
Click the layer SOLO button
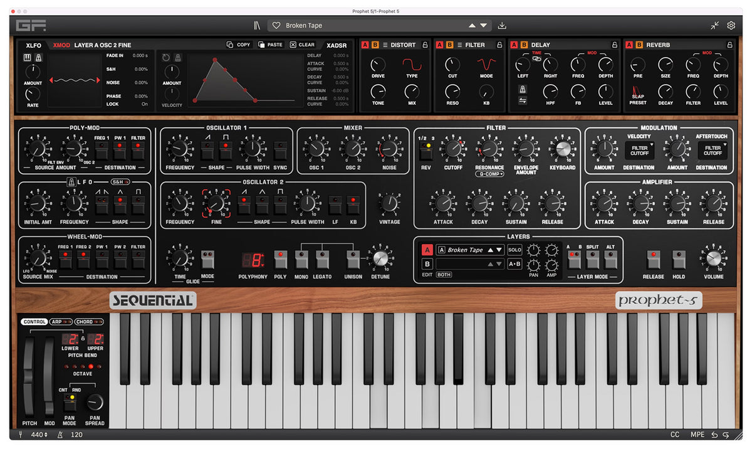(514, 250)
